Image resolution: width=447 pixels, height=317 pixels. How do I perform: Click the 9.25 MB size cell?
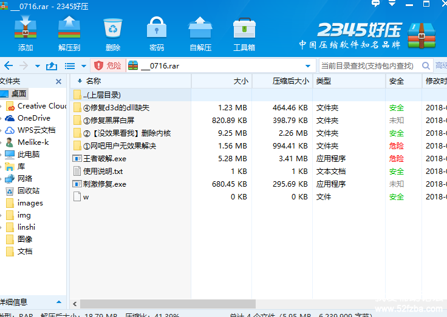pyautogui.click(x=233, y=133)
